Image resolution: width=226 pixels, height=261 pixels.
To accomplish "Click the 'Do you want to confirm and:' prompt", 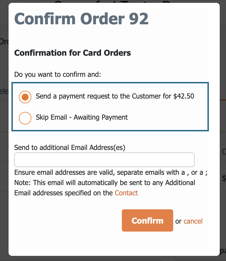I will point(58,75).
